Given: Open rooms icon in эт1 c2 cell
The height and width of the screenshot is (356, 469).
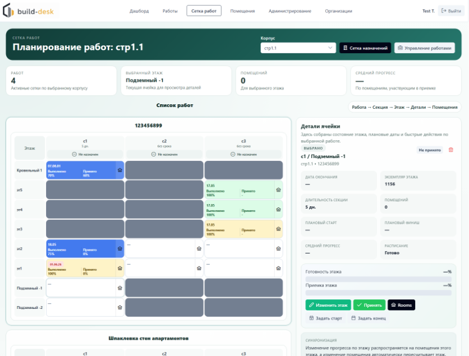Looking at the screenshot, I should [199, 269].
